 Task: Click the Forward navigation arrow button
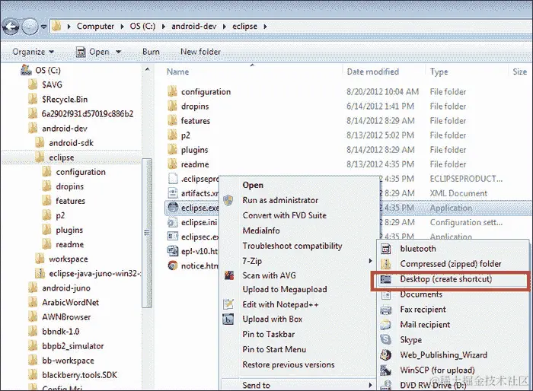pos(30,27)
